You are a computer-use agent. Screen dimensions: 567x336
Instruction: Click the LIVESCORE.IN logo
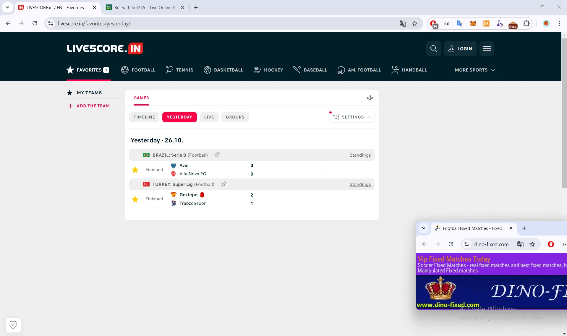click(105, 48)
